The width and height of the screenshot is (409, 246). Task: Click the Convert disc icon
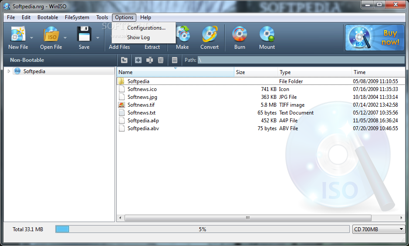210,34
